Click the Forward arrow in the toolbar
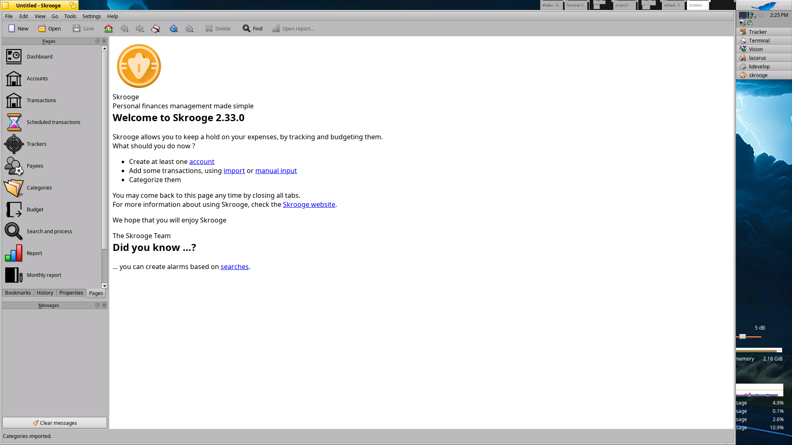The image size is (792, 445). point(140,28)
